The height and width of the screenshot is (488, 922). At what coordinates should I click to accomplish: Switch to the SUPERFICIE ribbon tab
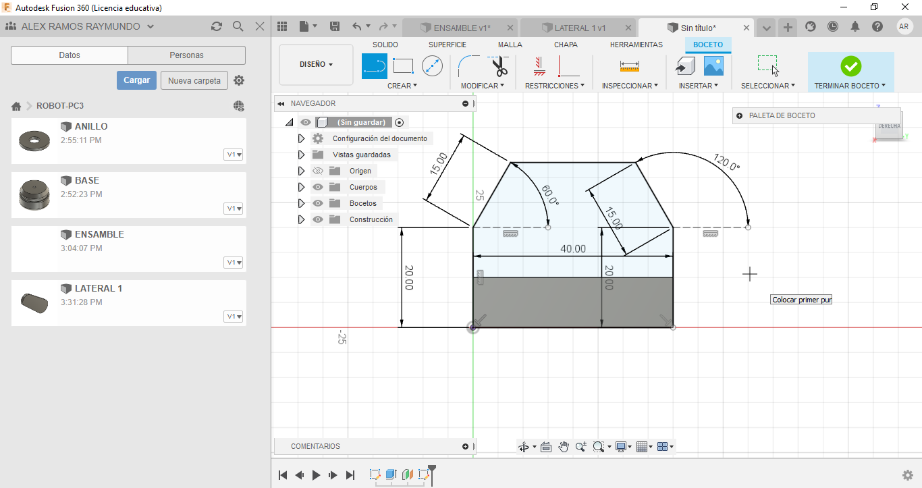447,45
